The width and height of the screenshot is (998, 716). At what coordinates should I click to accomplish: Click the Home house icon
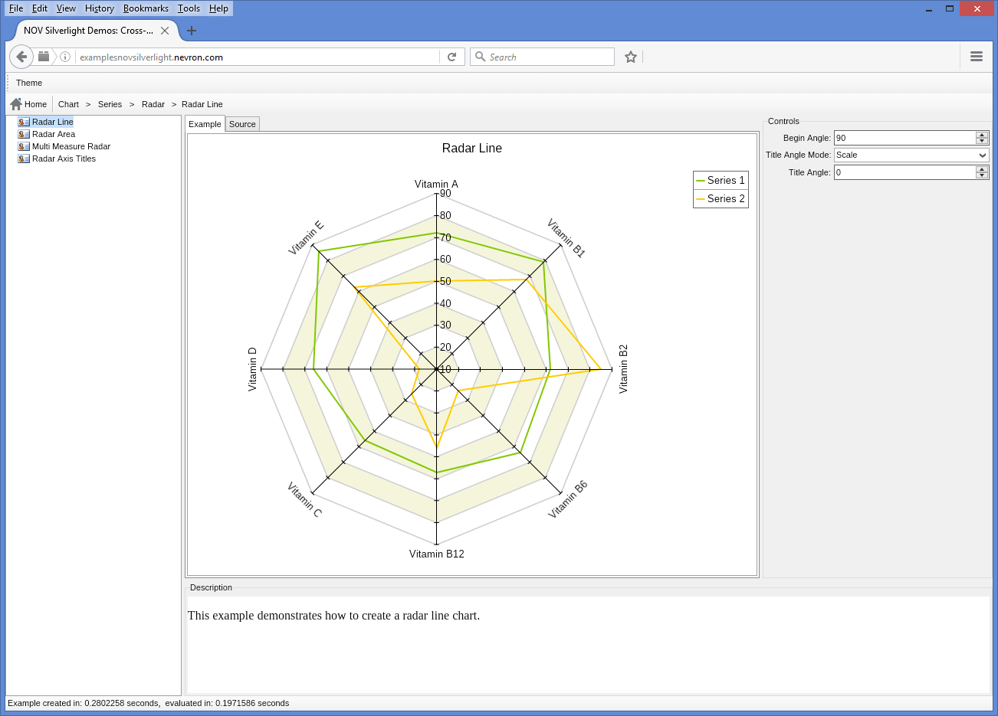15,104
